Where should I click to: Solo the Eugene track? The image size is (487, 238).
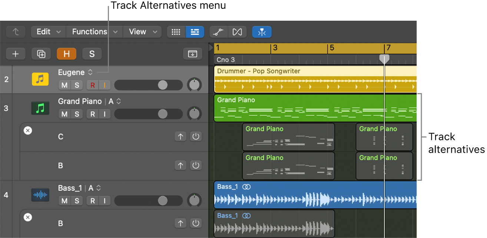click(77, 85)
